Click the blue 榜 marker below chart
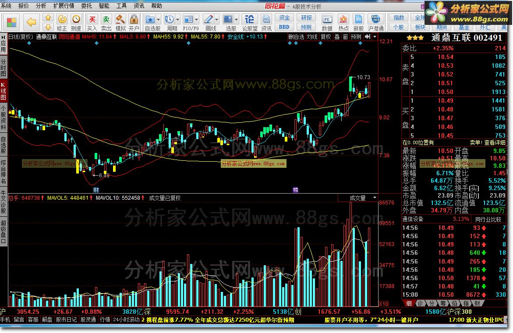This screenshot has width=513, height=333. coord(295,190)
